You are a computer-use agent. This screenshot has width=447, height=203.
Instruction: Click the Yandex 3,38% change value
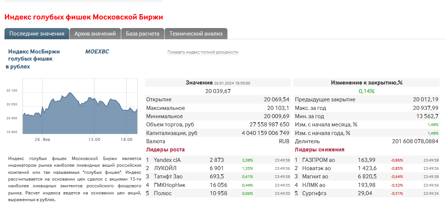pos(248,160)
